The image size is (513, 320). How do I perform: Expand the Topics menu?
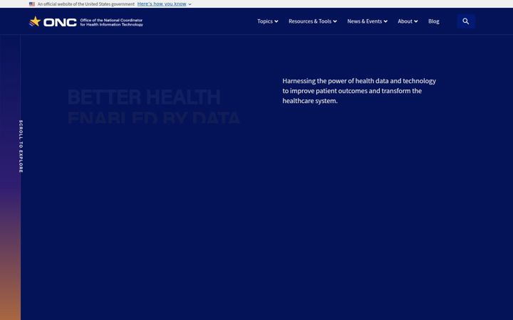click(x=268, y=21)
